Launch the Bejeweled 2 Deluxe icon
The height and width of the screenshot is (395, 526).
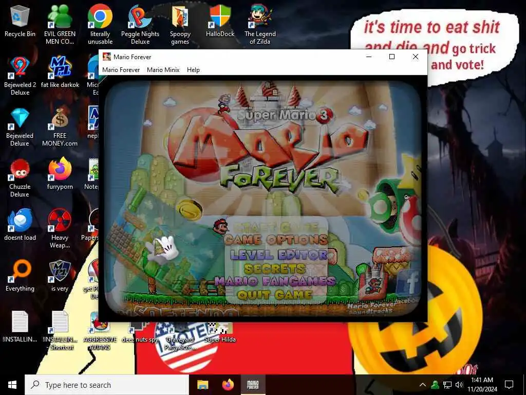[x=20, y=75]
